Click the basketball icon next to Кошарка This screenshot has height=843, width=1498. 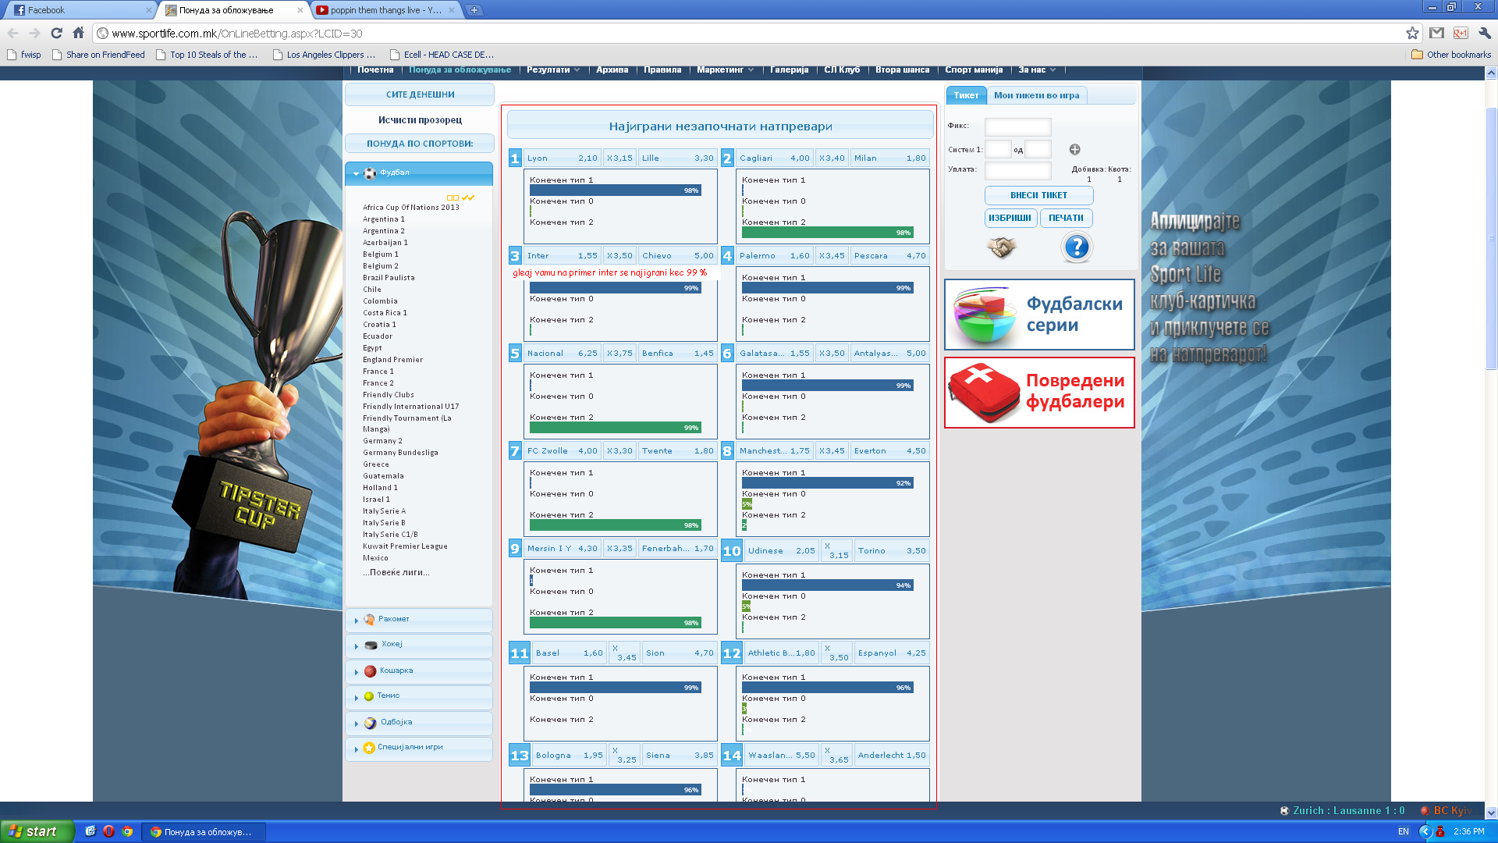(x=371, y=671)
